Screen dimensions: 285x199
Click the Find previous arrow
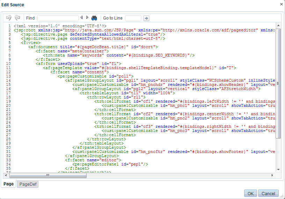(x=81, y=17)
